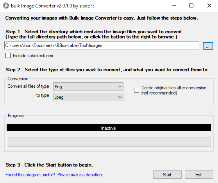
Task: Click the empty gray progress bar
Action: (x=109, y=142)
